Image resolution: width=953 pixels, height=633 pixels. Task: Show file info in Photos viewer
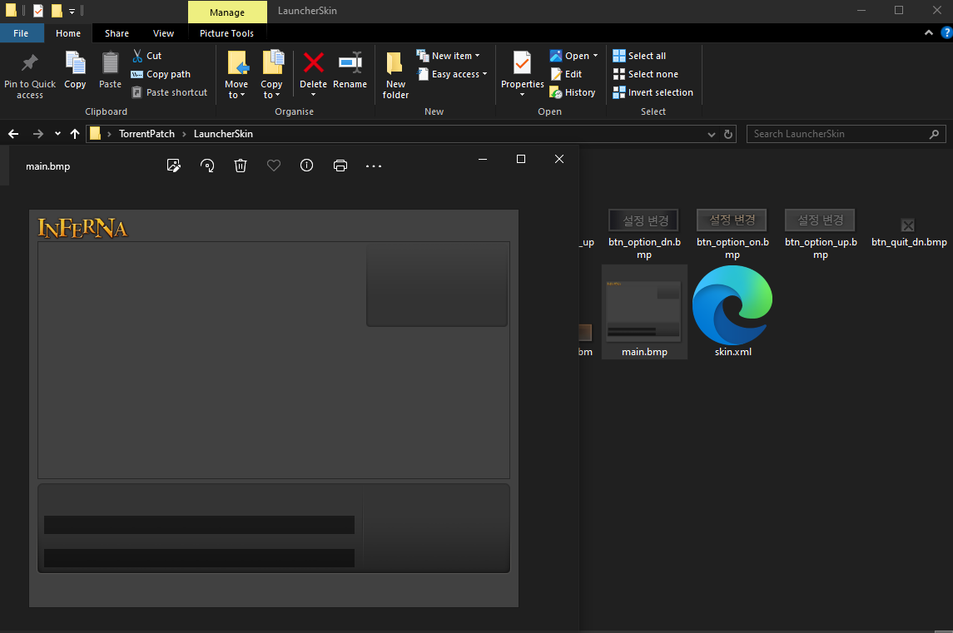tap(307, 166)
